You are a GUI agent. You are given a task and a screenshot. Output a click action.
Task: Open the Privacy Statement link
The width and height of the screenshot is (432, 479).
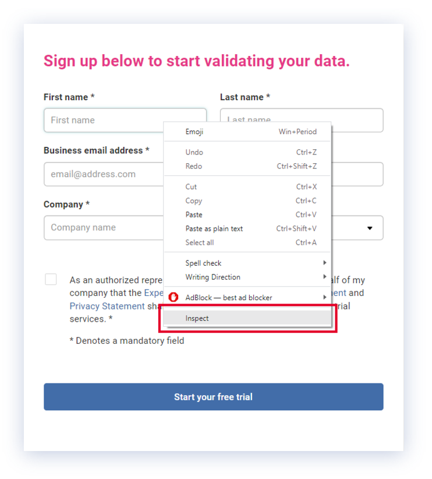(x=107, y=306)
